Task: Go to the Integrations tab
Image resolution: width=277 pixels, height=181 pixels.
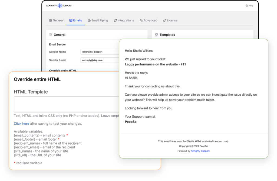Action: (x=124, y=20)
